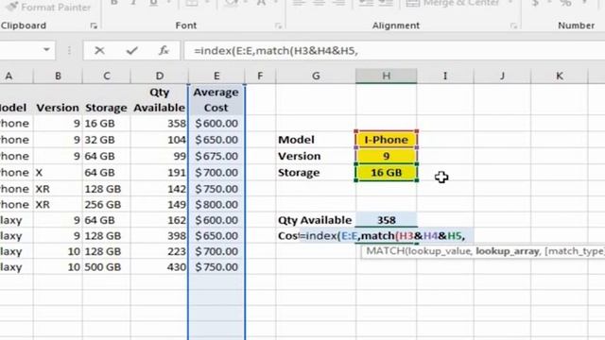Image resolution: width=605 pixels, height=340 pixels.
Task: Click the XR version cell for 128 GB
Action: pos(58,189)
